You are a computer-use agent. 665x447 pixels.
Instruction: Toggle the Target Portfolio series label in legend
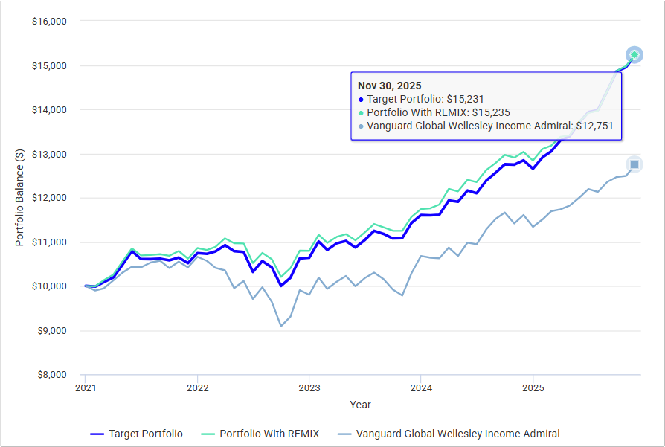146,434
